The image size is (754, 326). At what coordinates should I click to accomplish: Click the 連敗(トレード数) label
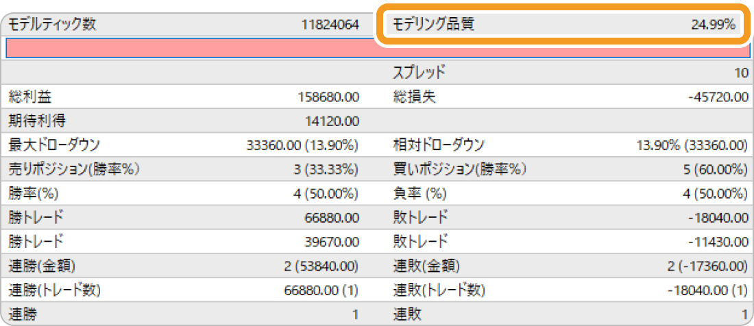tap(439, 290)
